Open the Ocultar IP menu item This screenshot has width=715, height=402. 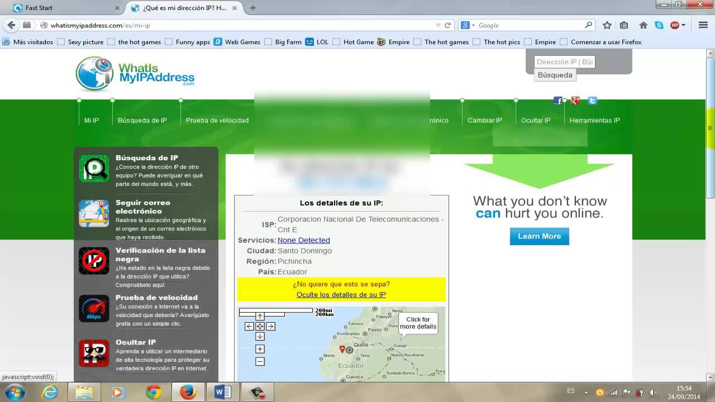click(x=536, y=120)
